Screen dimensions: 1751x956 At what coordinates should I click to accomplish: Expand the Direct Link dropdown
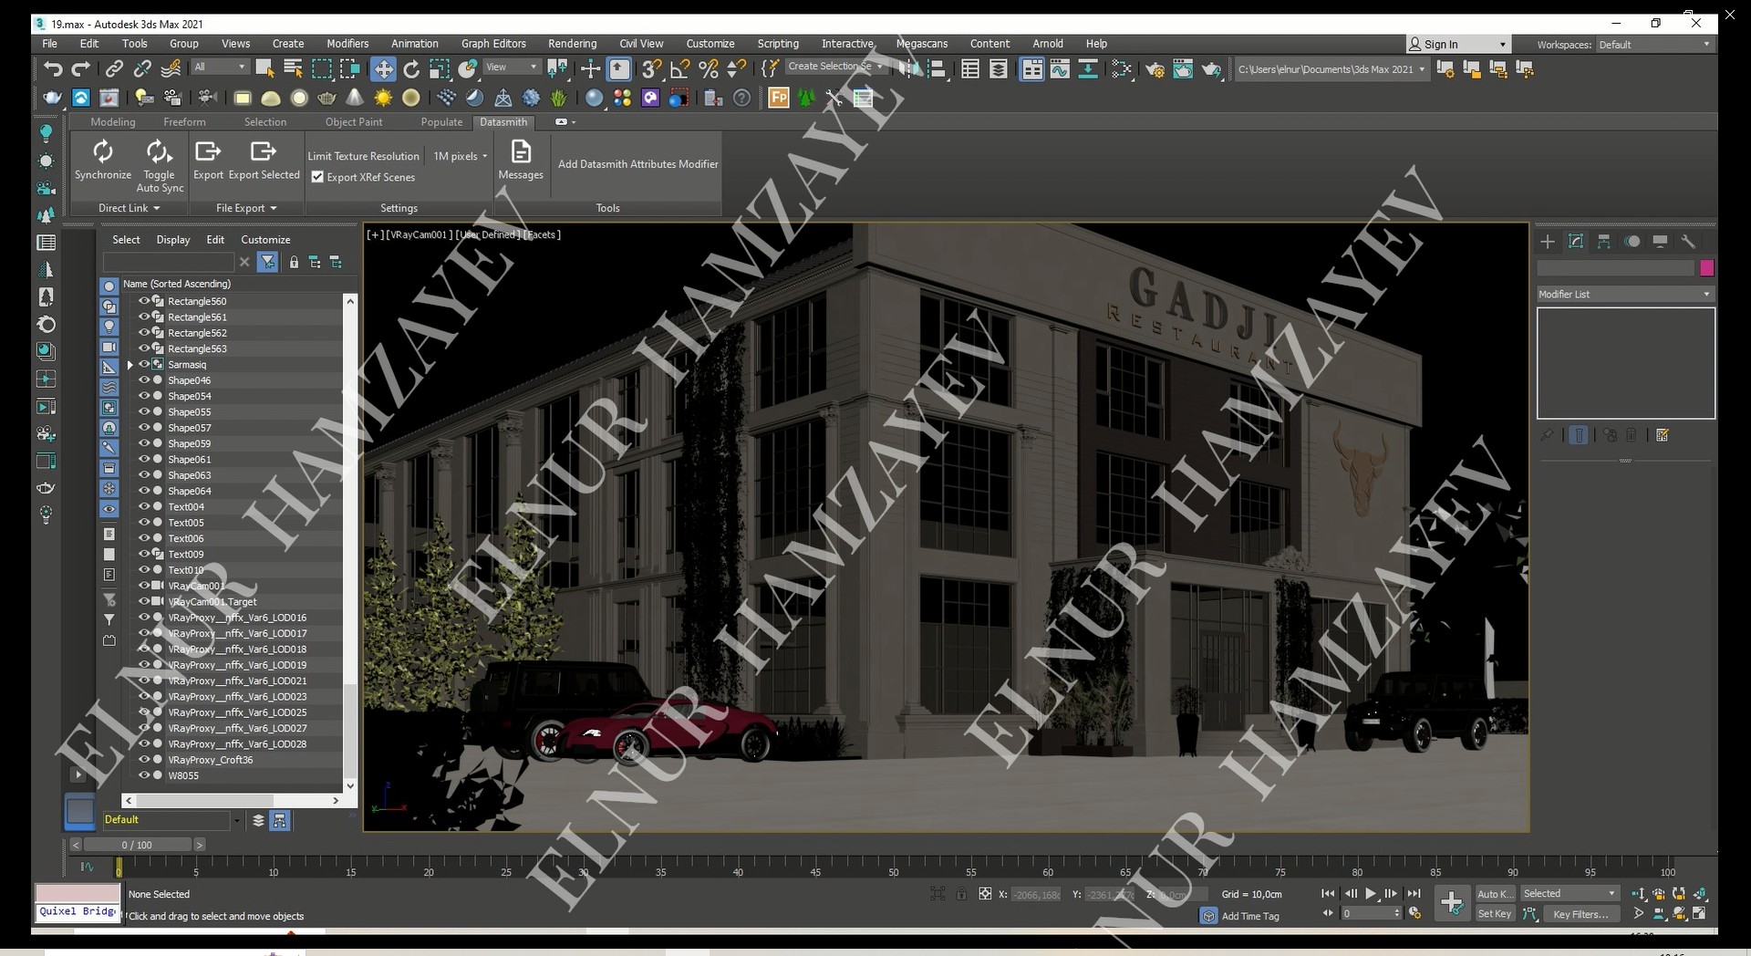click(129, 208)
